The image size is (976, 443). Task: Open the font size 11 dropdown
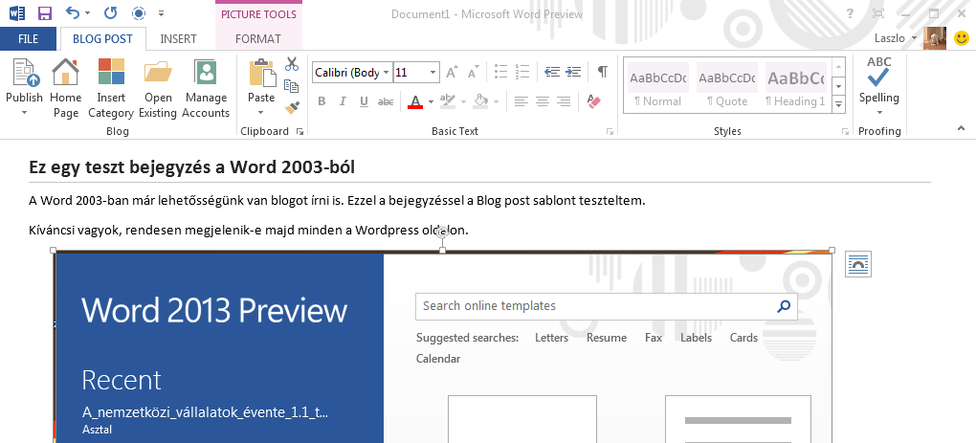tap(433, 72)
